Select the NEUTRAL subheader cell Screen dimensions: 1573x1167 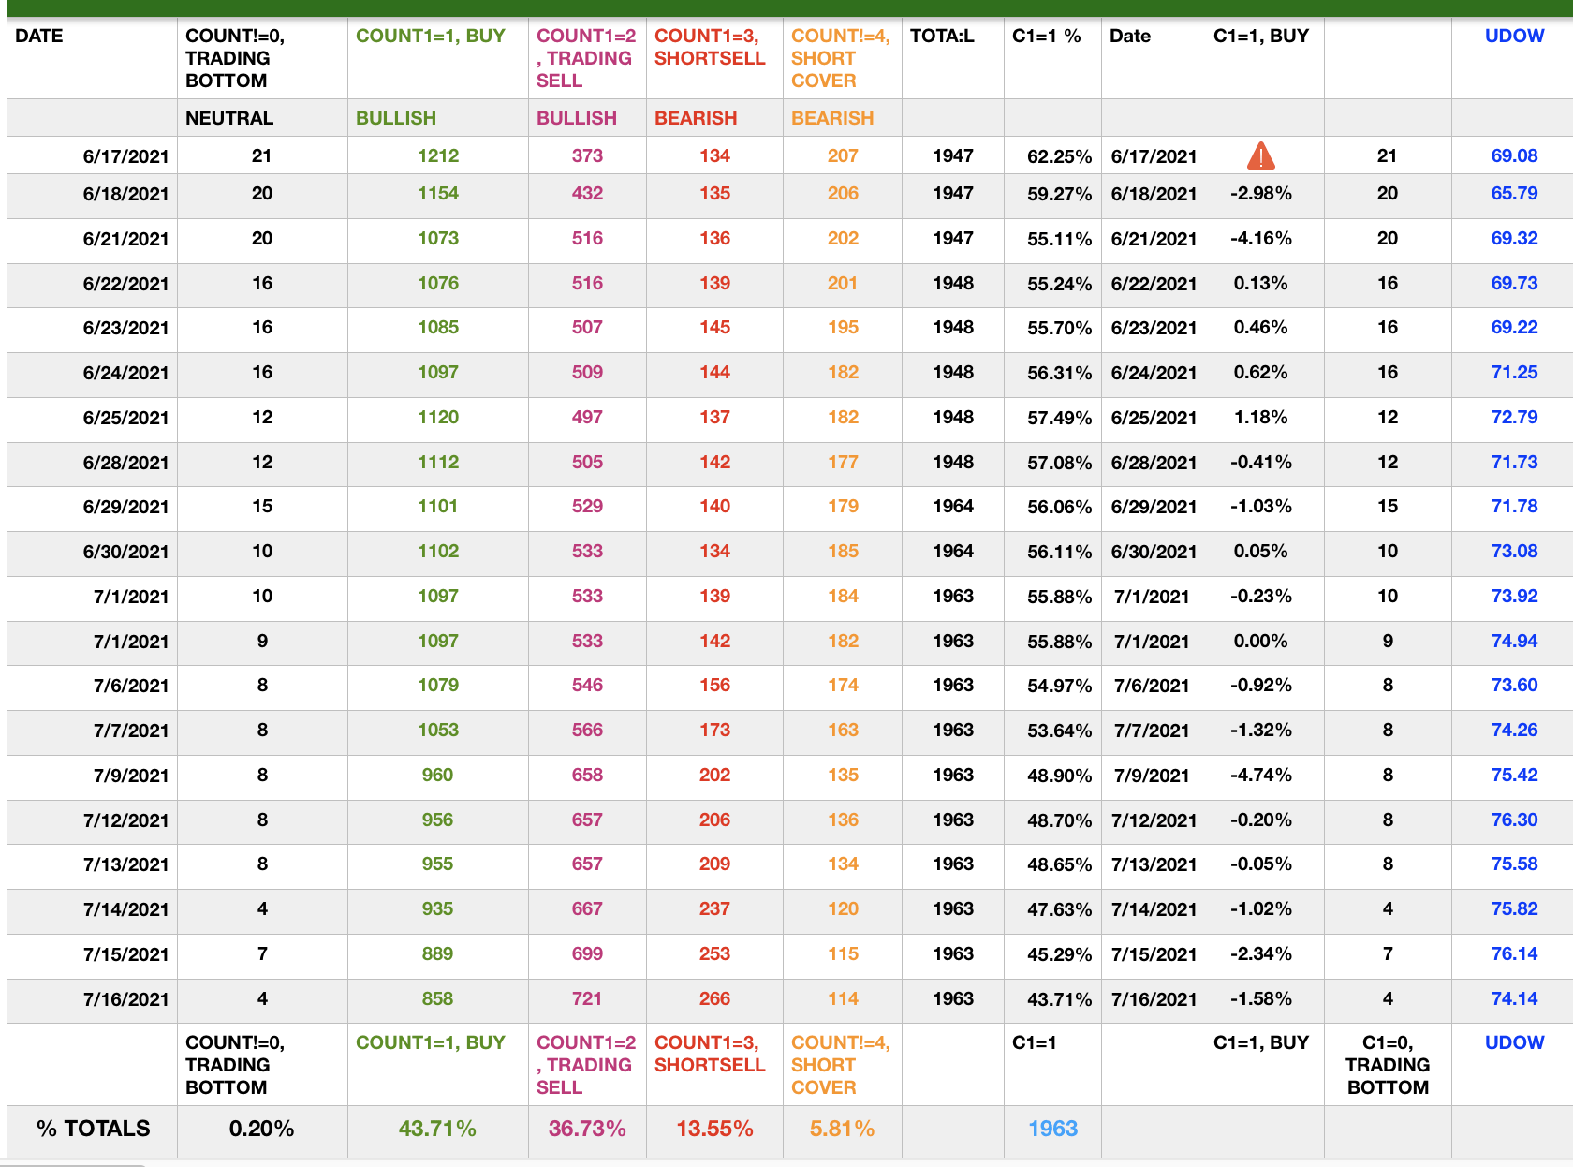point(229,119)
